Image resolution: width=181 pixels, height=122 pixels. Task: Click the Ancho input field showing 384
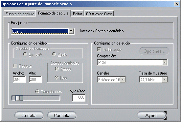pos(19,79)
